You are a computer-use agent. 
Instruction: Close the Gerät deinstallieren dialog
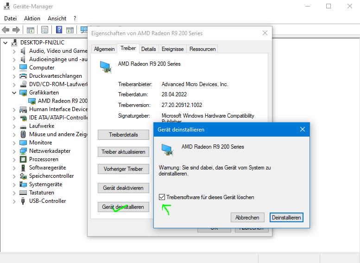[303, 130]
